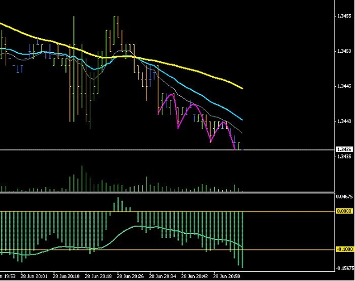
Task: Click the 0.0000 indicator level label
Action: [x=345, y=211]
